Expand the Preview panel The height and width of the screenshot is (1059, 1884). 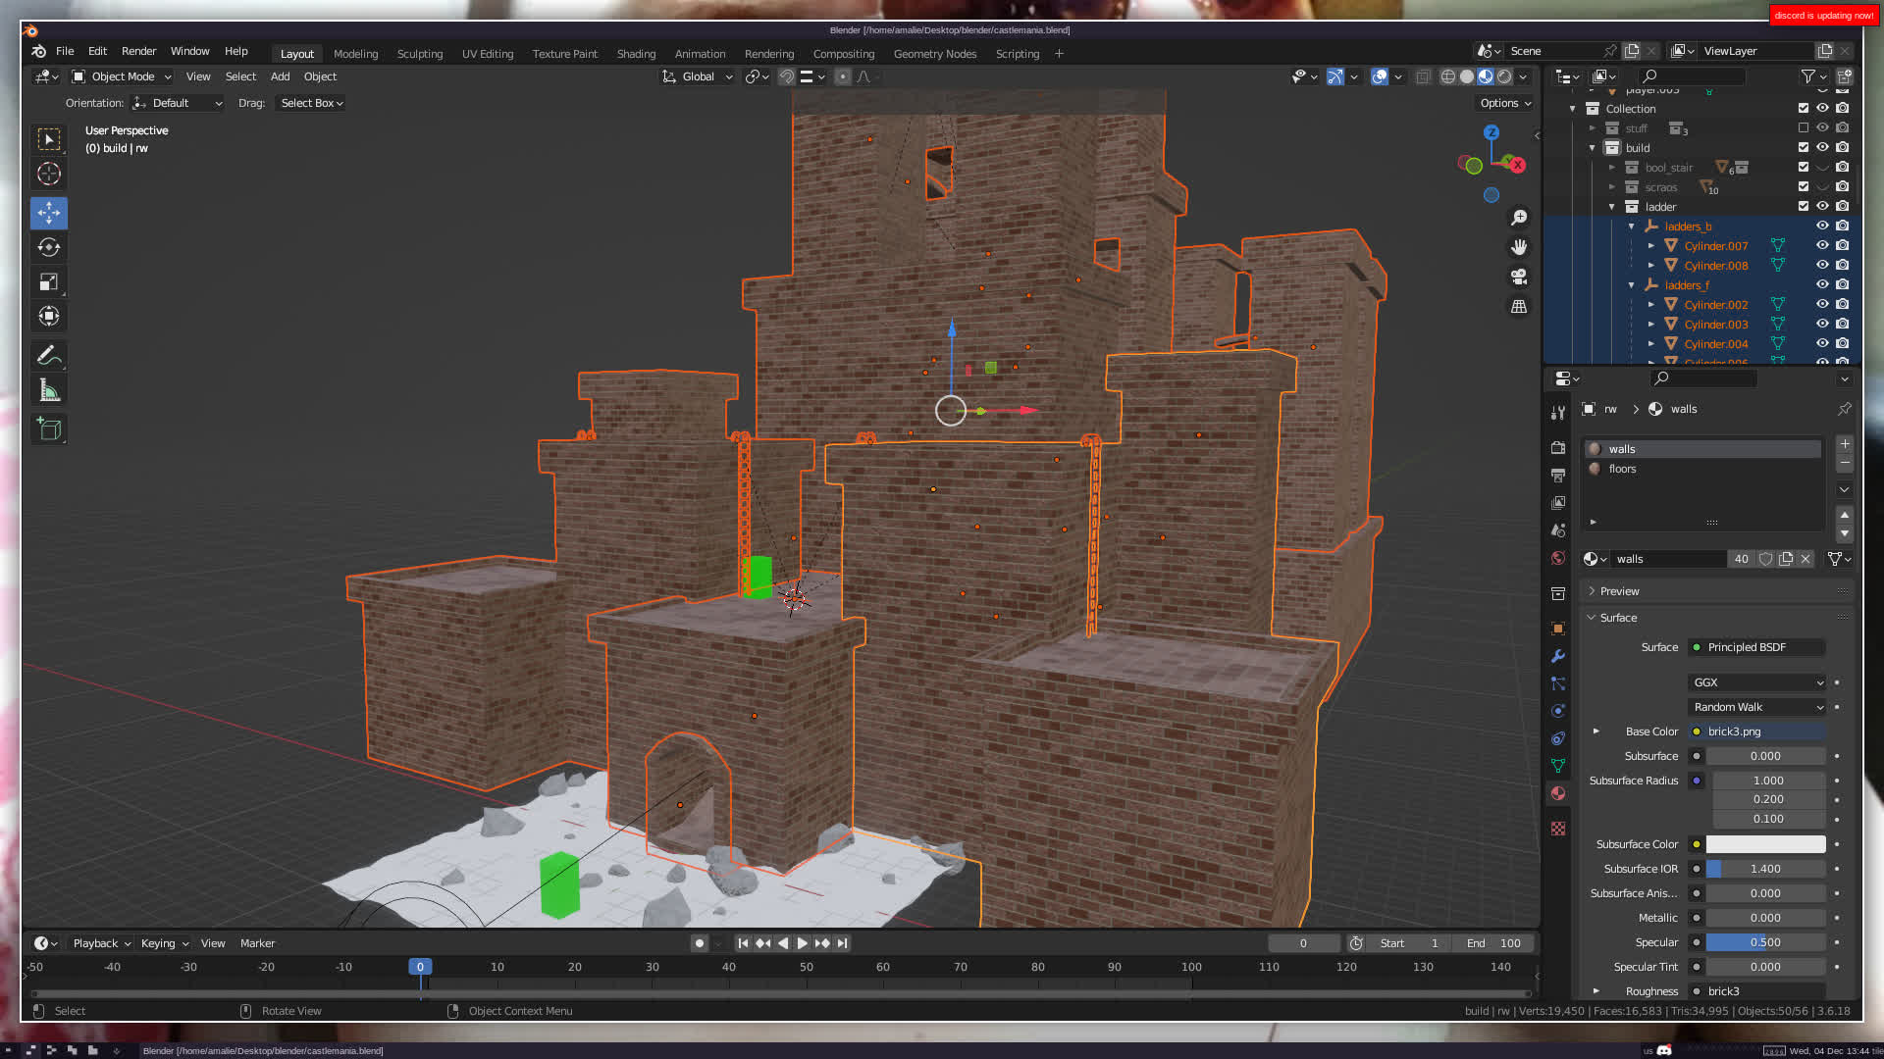coord(1619,591)
